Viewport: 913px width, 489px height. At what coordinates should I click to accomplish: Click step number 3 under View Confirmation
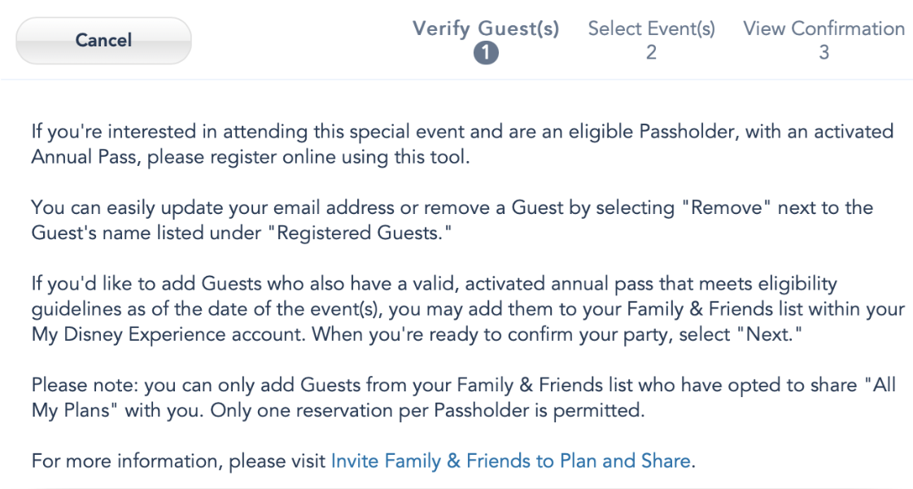823,53
